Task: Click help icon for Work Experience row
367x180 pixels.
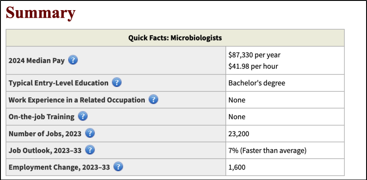Action: (153, 100)
